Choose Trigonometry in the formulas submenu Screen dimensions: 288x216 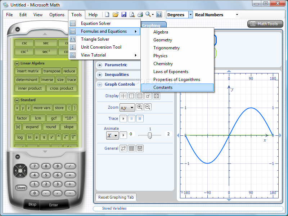(177, 48)
